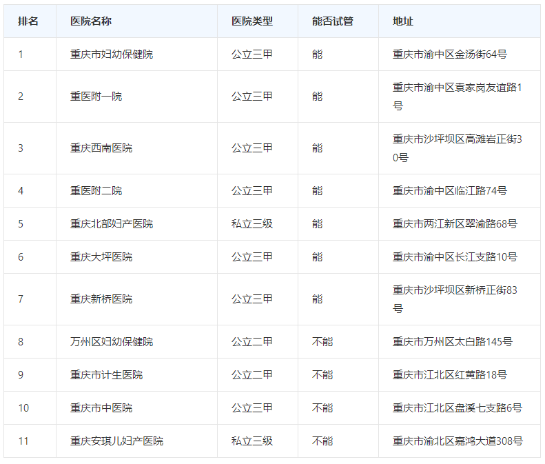Screen dimensions: 545x464
Task: Click the 医院名称 column header
Action: 91,21
